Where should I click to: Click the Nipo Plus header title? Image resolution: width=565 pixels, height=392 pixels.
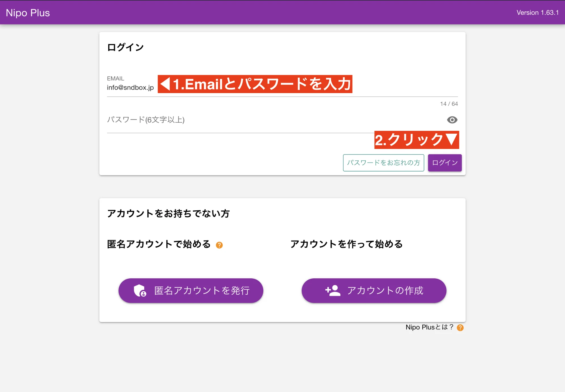tap(28, 13)
